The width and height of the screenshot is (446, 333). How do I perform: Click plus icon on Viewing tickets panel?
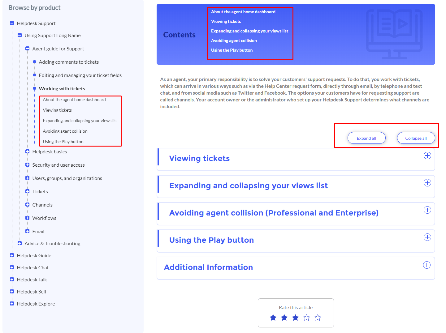click(427, 156)
